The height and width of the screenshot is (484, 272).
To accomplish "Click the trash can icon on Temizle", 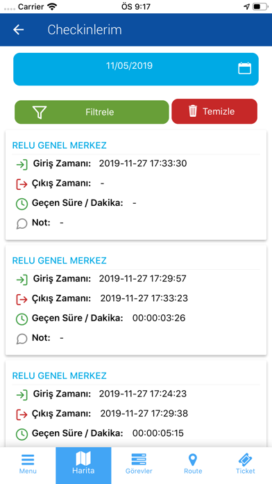I will (x=193, y=111).
